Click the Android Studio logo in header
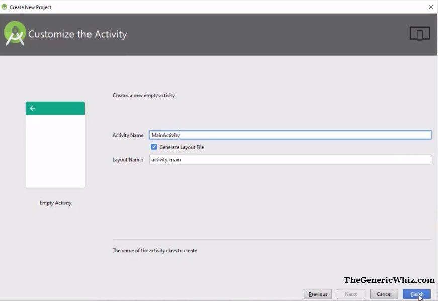The width and height of the screenshot is (438, 301). pos(15,34)
